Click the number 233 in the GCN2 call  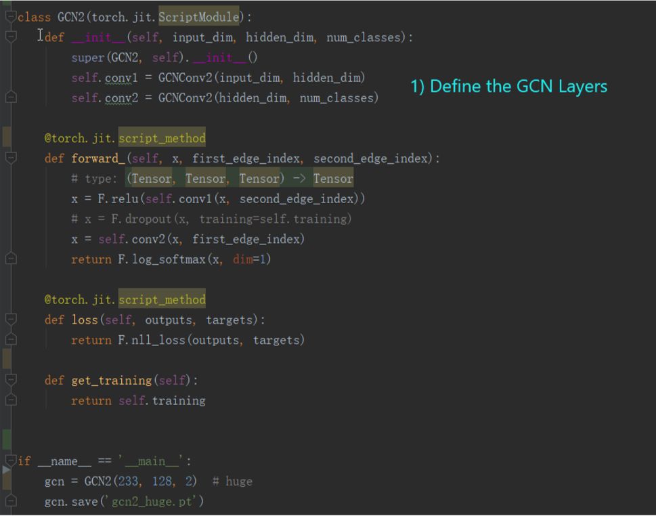(x=128, y=481)
